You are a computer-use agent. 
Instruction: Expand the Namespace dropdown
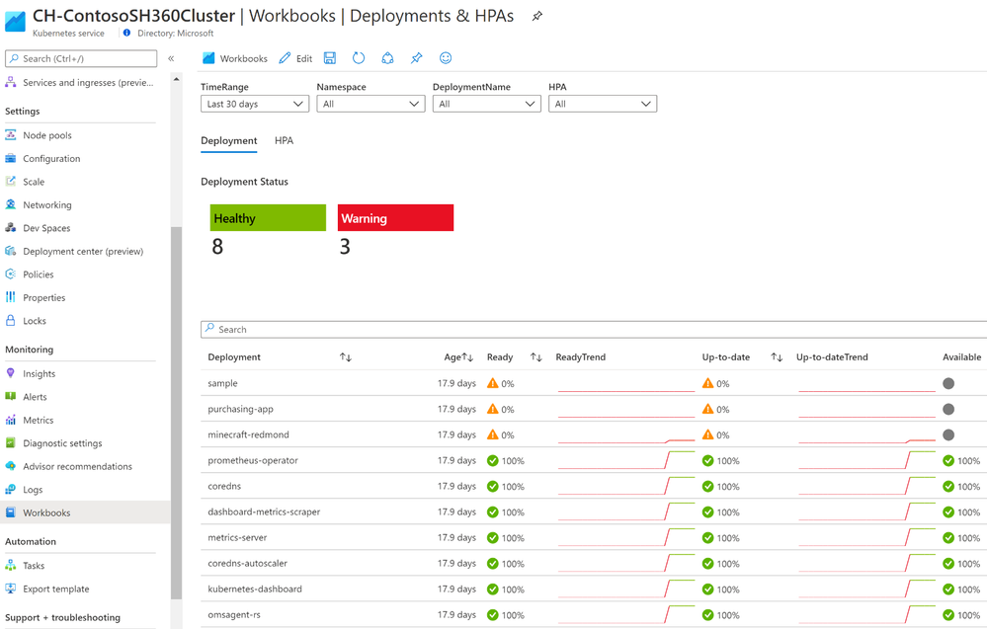coord(370,104)
